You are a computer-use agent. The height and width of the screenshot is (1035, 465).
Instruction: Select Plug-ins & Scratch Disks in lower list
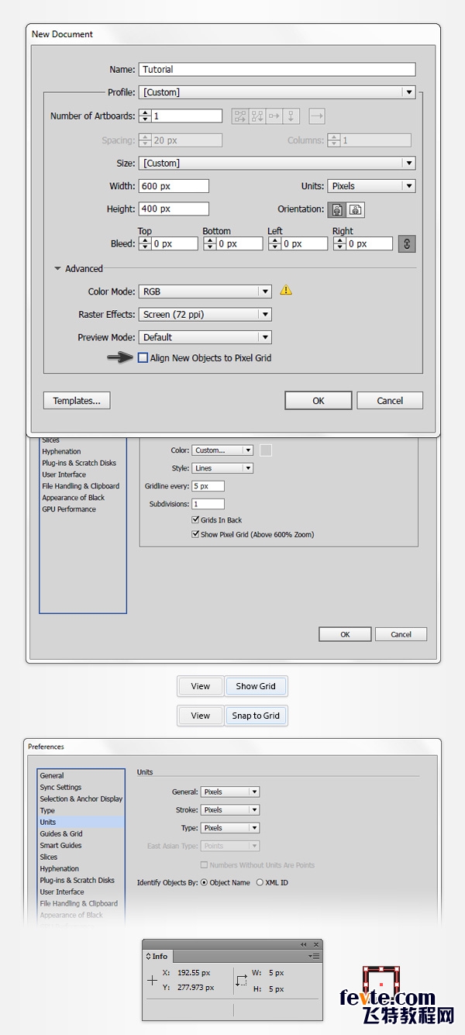point(77,880)
